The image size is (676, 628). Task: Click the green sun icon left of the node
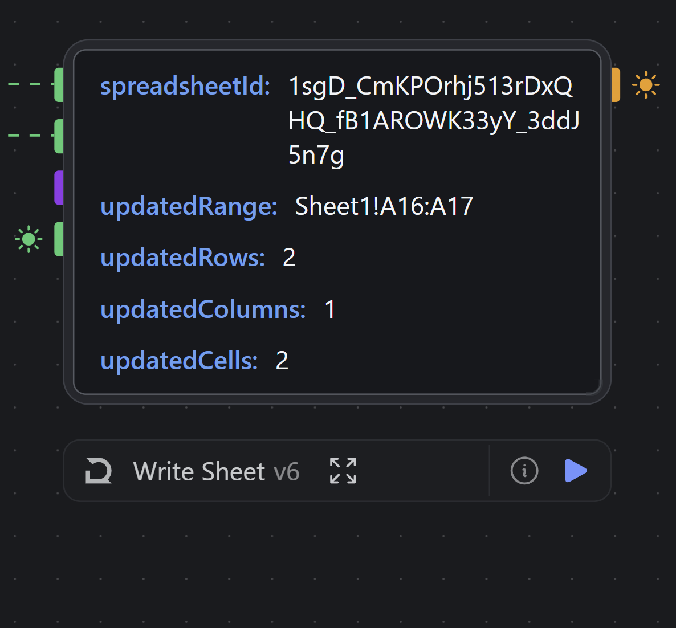28,239
